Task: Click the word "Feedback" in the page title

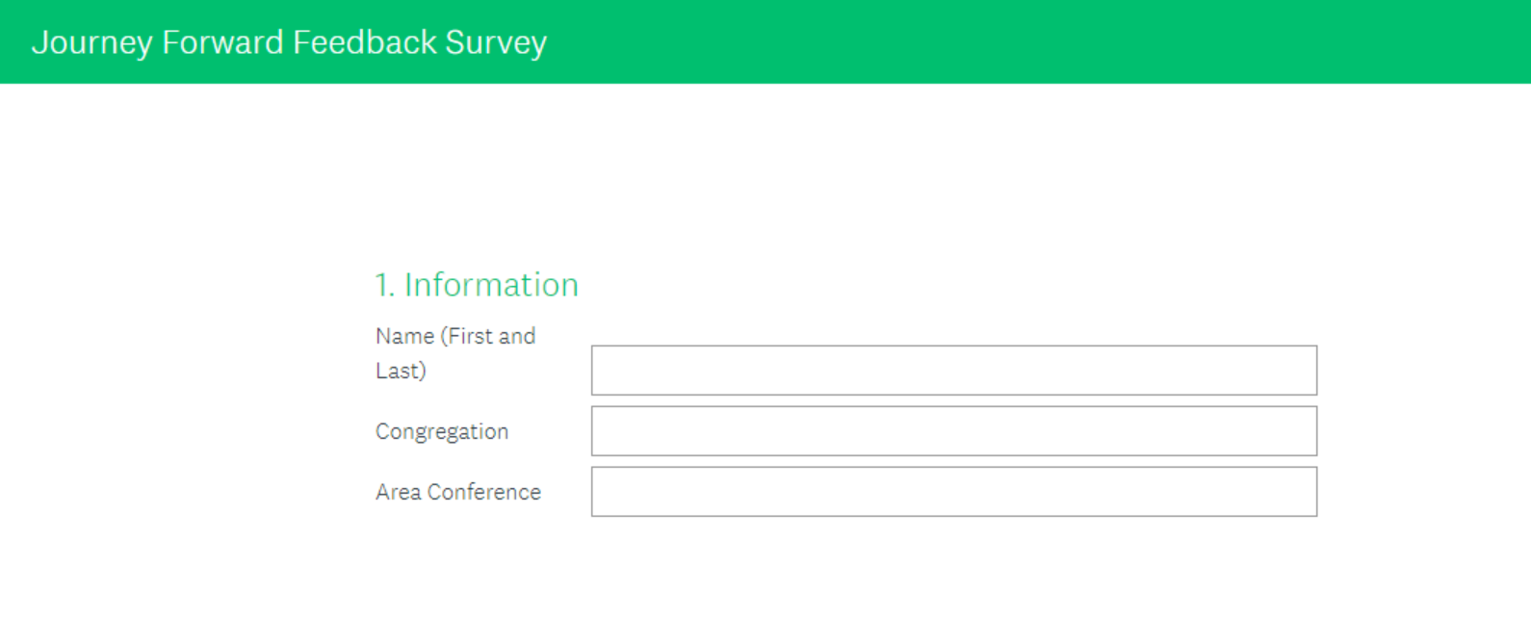Action: click(x=365, y=42)
